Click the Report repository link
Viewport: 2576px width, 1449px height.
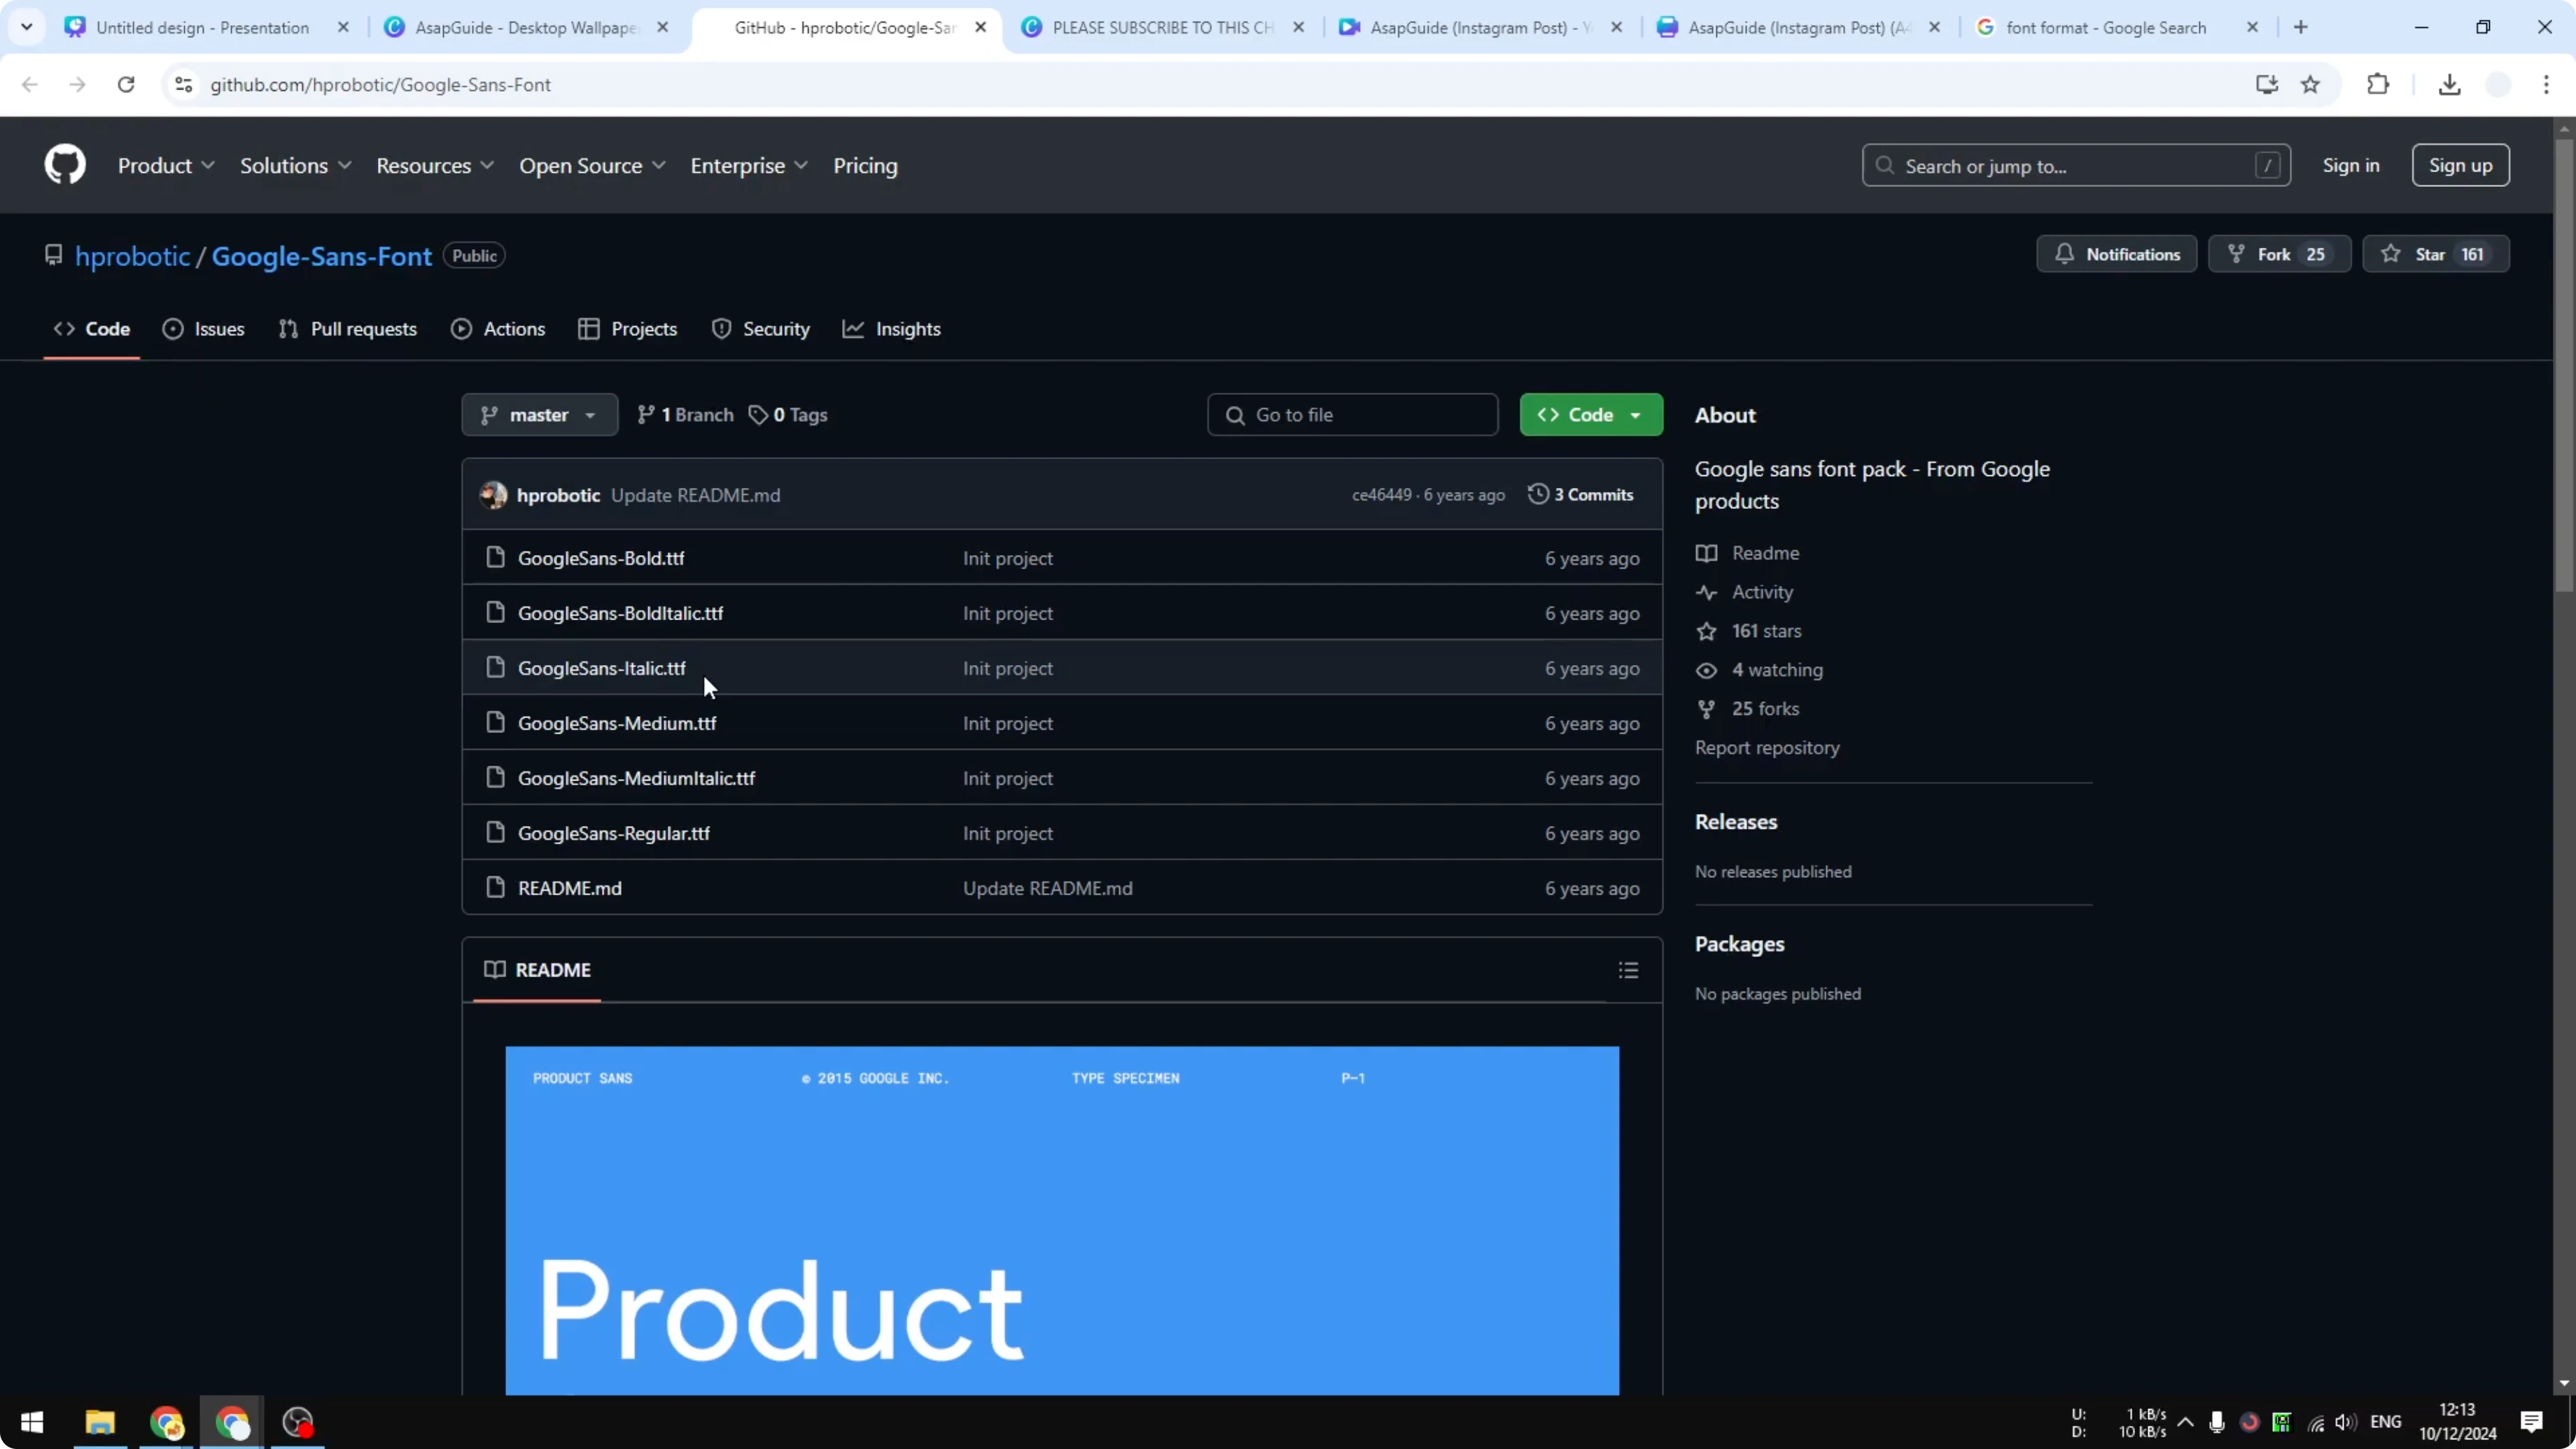[1767, 747]
